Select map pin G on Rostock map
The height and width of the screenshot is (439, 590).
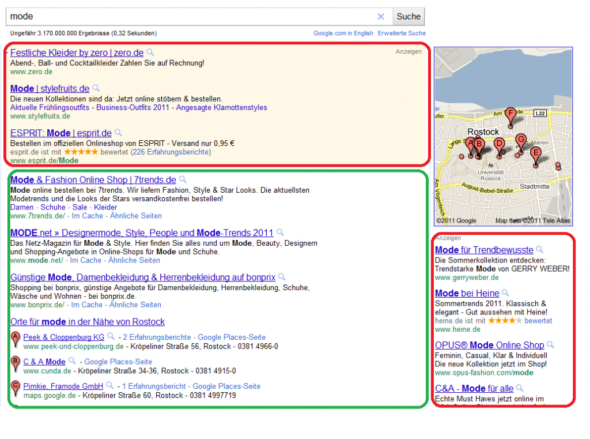[521, 142]
